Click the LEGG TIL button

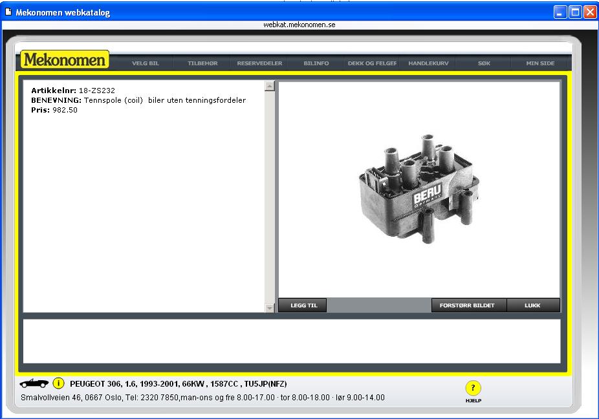(x=303, y=305)
